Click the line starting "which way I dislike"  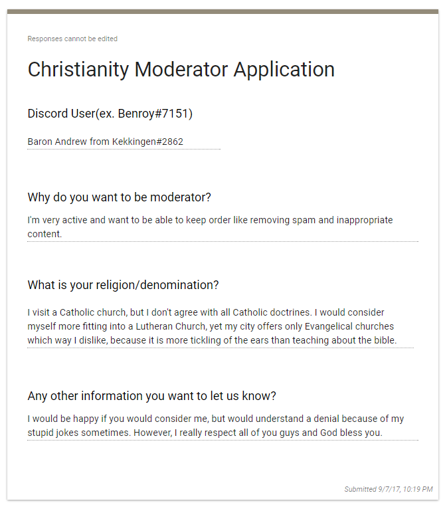[212, 340]
